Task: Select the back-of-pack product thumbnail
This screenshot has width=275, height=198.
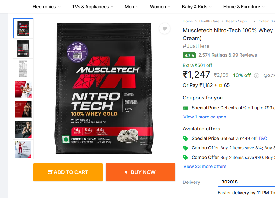Action: pos(23,49)
